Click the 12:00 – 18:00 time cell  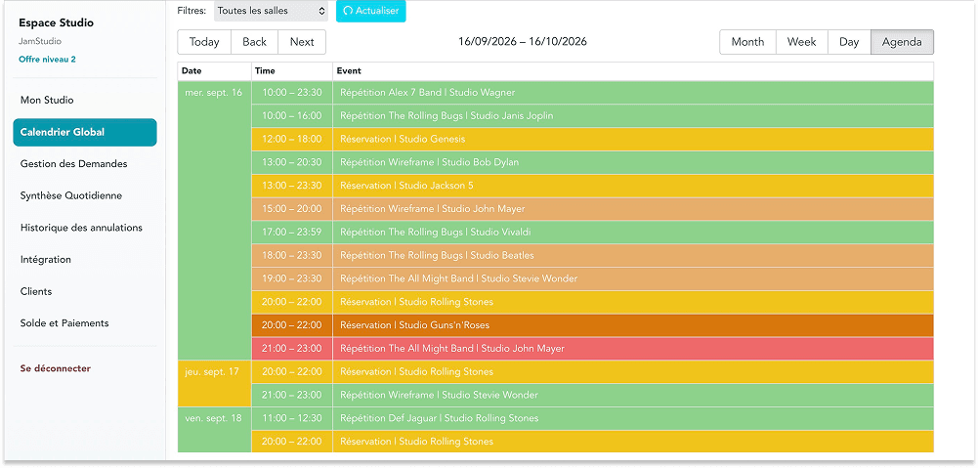292,139
